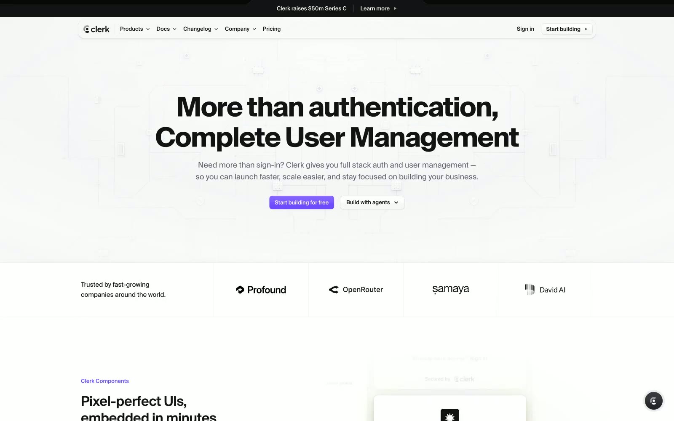Click the samaya logo
The image size is (674, 421).
(451, 289)
